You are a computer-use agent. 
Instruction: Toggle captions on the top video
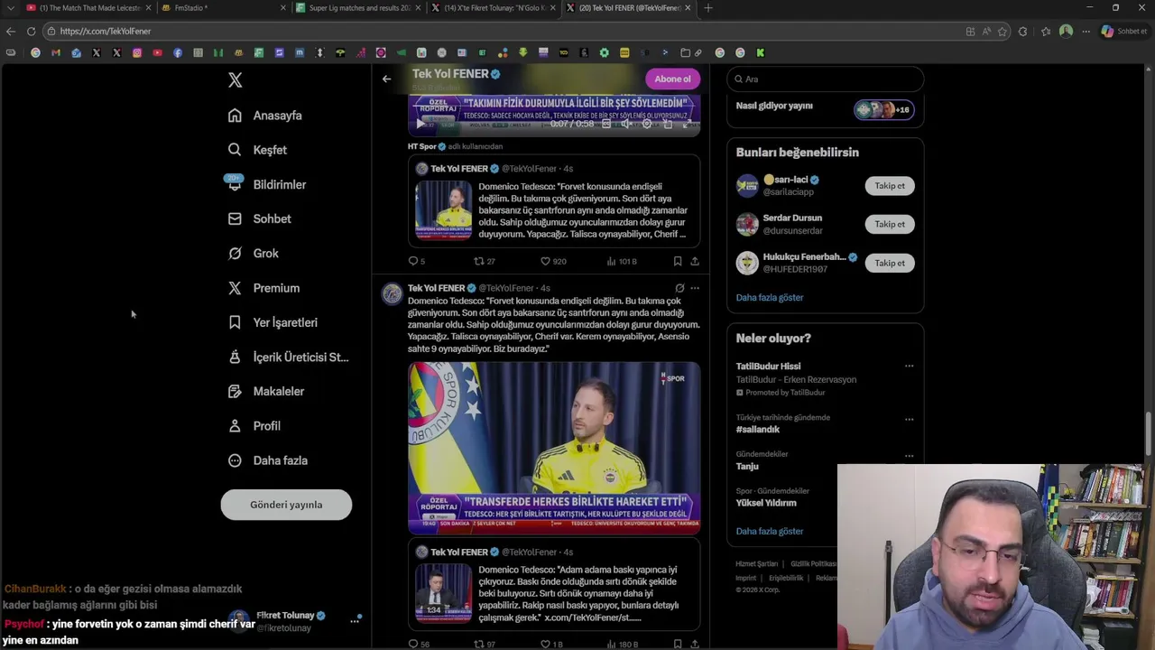[605, 125]
